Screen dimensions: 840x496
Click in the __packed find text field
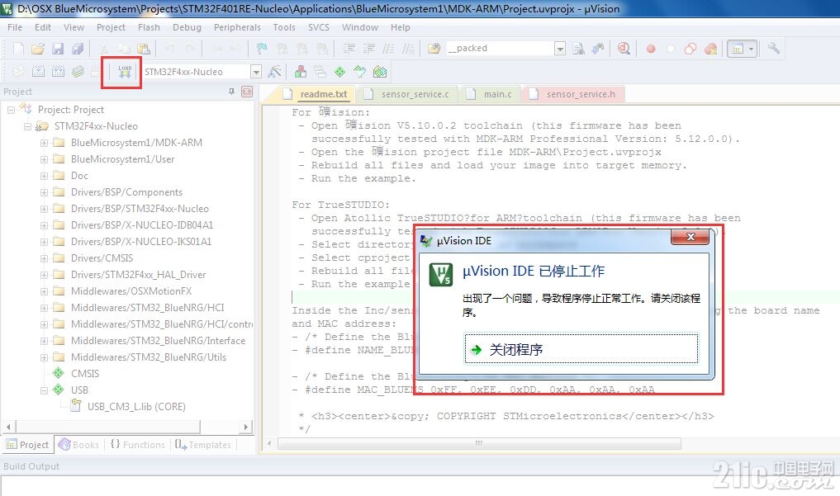coord(499,49)
